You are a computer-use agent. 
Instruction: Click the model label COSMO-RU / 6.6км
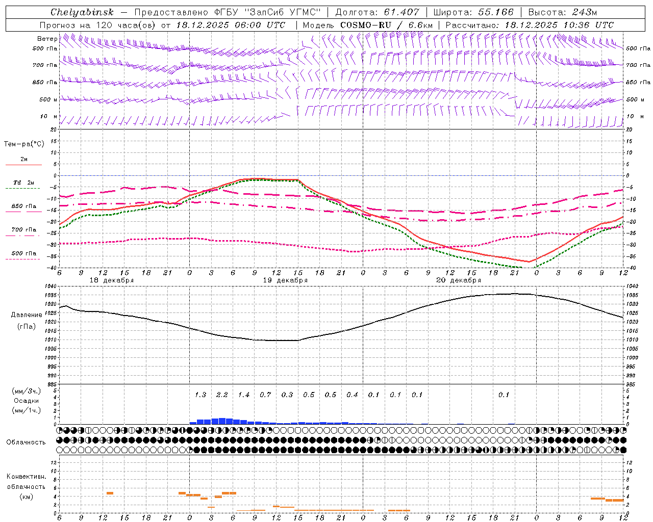point(387,25)
